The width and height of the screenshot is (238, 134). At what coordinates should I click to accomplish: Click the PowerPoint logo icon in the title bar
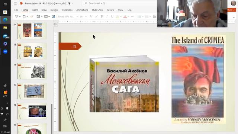(x=21, y=3)
